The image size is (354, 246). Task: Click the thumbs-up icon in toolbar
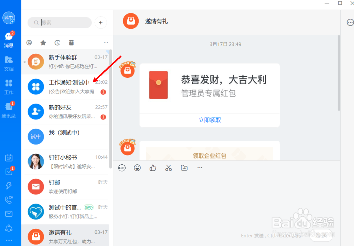153,168
